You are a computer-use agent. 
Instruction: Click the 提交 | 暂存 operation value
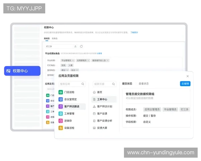[x=149, y=116]
